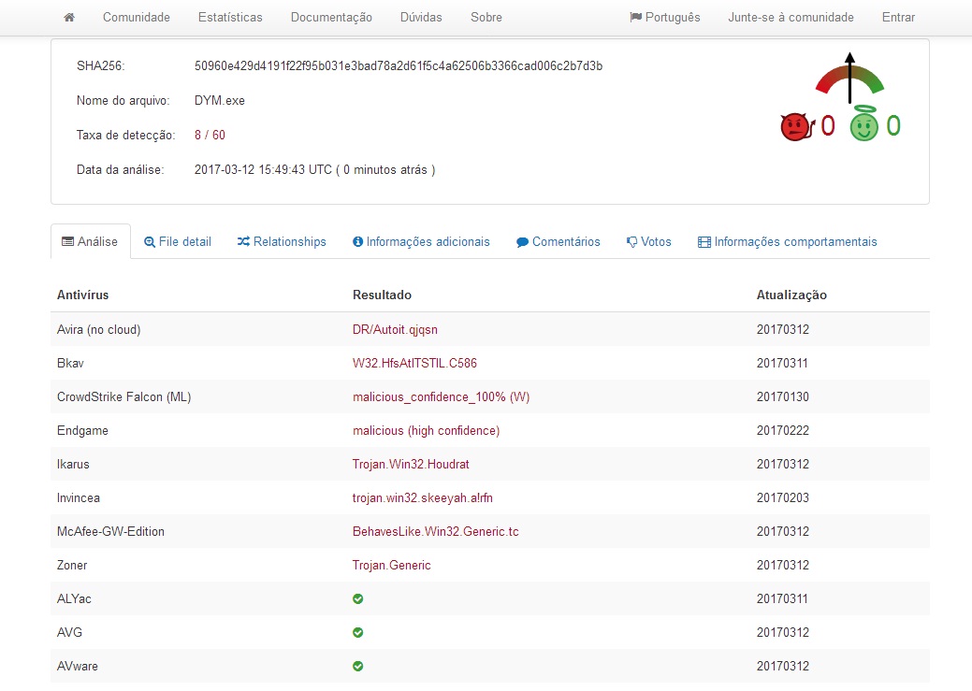Click the file name DYM.exe
Image resolution: width=972 pixels, height=691 pixels.
pyautogui.click(x=220, y=100)
